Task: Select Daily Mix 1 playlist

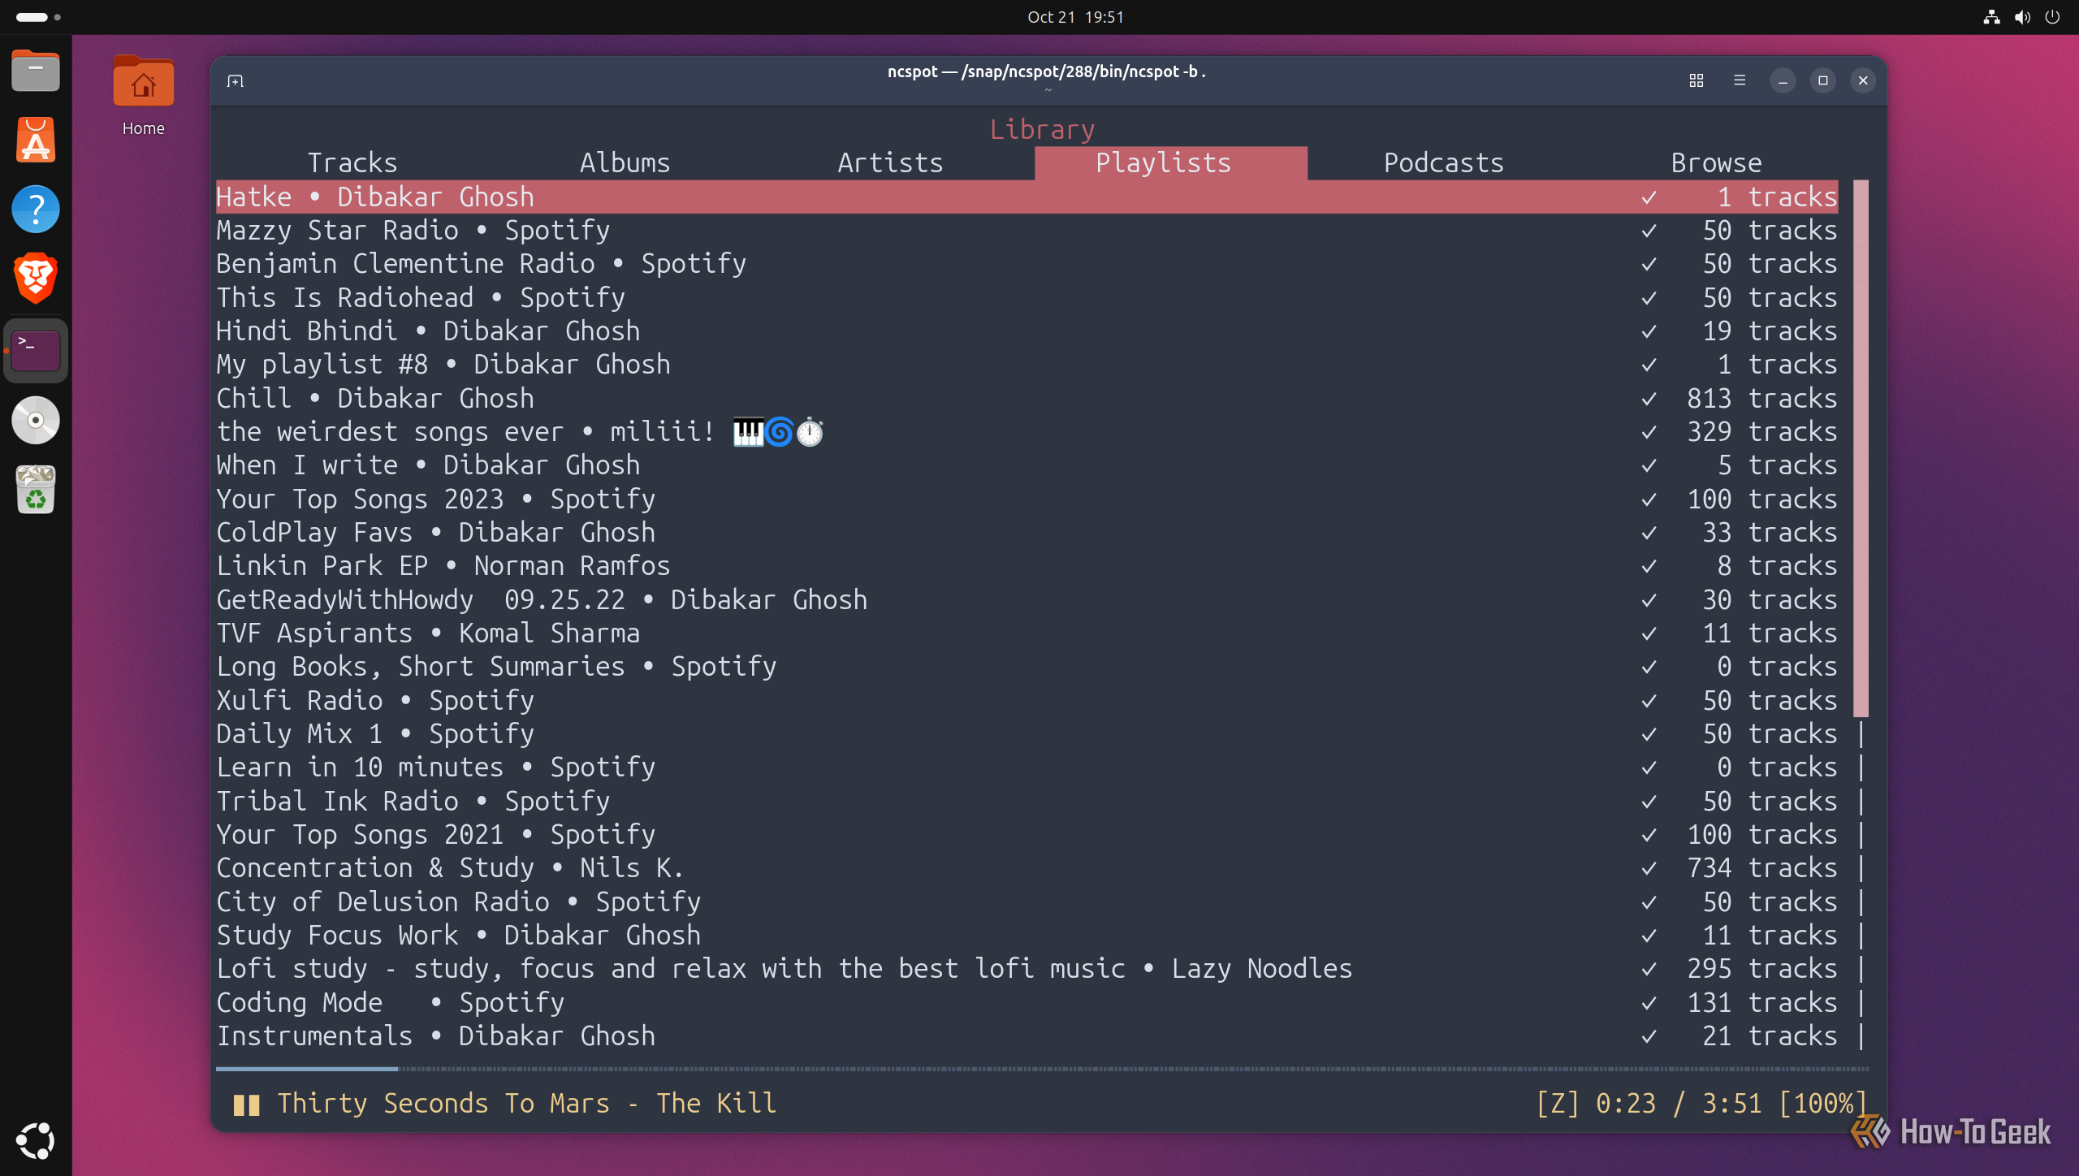Action: 1027,734
